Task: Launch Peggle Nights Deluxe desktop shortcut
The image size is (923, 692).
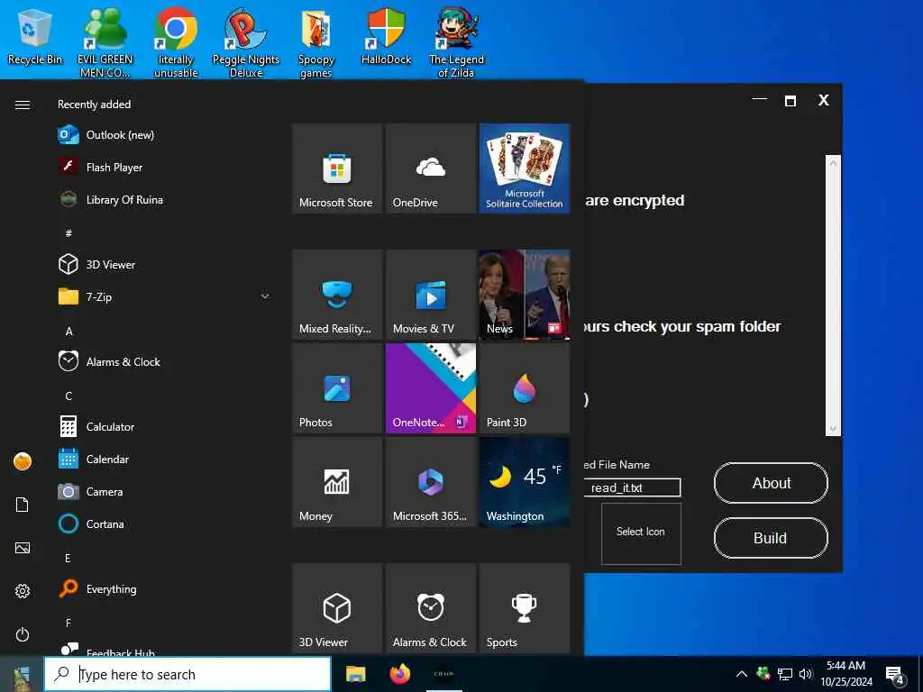Action: point(245,42)
